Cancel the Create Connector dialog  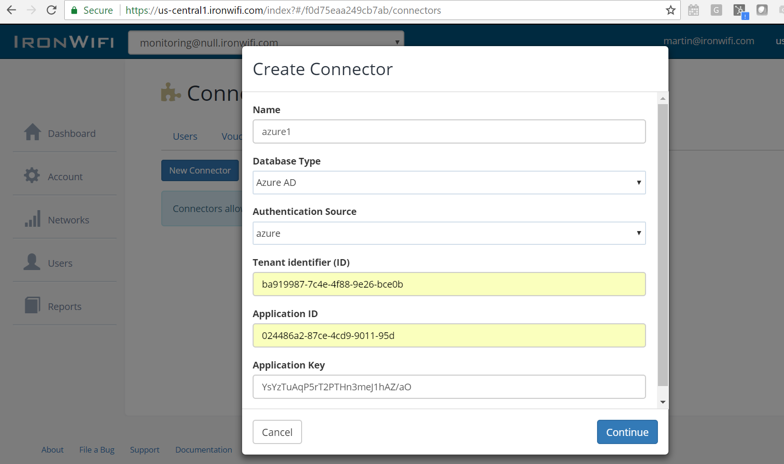[x=277, y=432]
